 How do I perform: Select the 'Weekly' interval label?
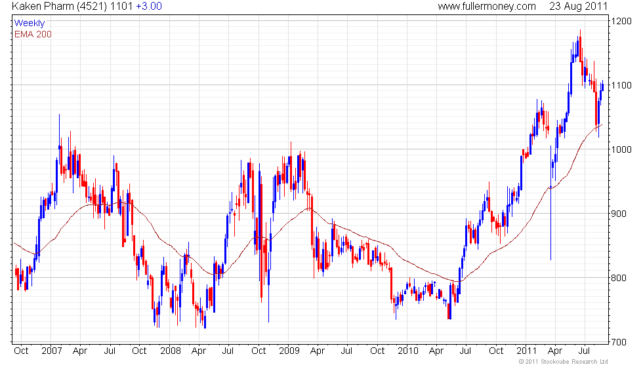point(29,23)
